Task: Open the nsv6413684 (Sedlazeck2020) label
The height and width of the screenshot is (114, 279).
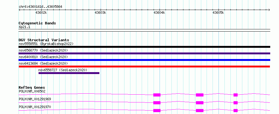Action: coord(43,63)
